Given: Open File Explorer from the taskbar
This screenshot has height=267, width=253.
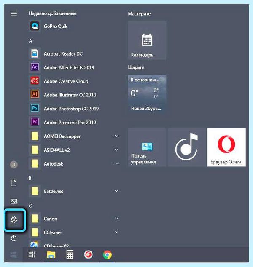Looking at the screenshot, I should click(x=51, y=255).
